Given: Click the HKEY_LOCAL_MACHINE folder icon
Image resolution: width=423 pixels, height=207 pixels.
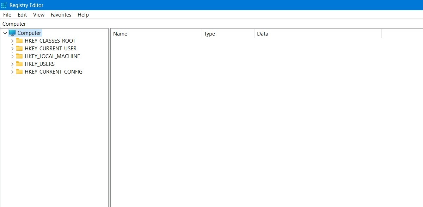Looking at the screenshot, I should coord(19,56).
